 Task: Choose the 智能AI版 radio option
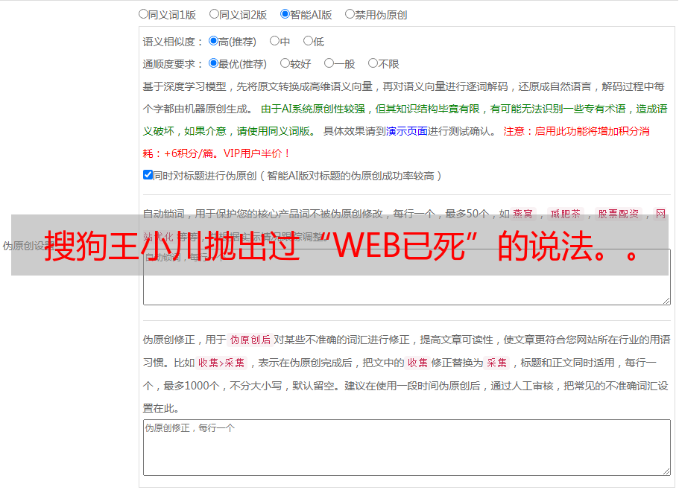point(285,14)
